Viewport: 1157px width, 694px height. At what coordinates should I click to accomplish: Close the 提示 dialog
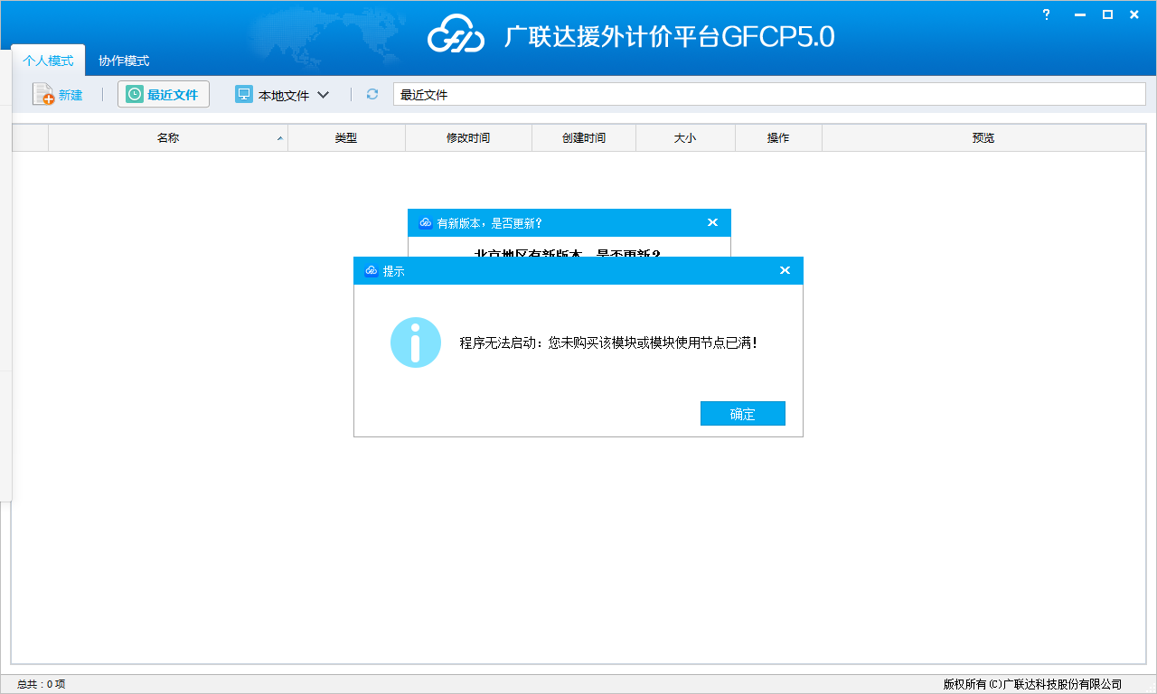point(785,270)
